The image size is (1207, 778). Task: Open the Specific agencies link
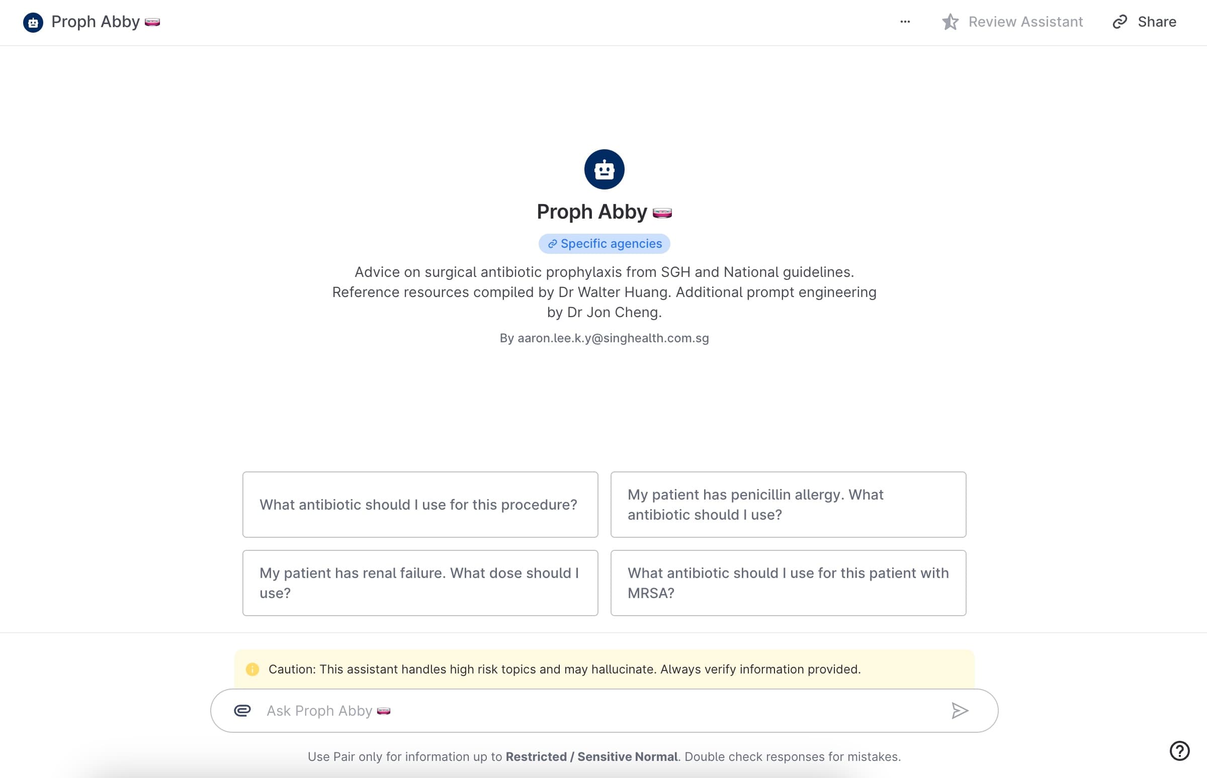605,243
